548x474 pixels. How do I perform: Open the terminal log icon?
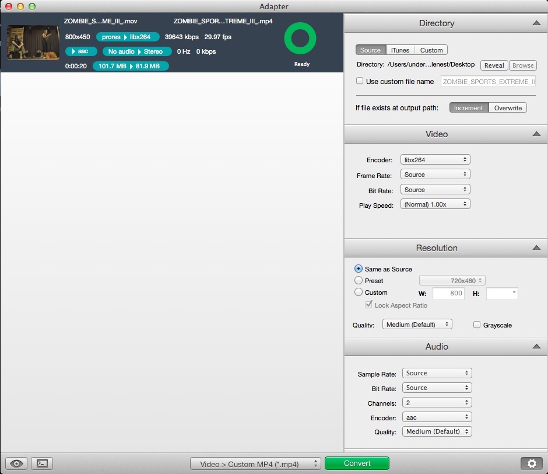click(42, 463)
